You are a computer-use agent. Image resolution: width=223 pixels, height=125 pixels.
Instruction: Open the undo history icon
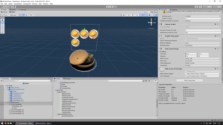(x=197, y=7)
